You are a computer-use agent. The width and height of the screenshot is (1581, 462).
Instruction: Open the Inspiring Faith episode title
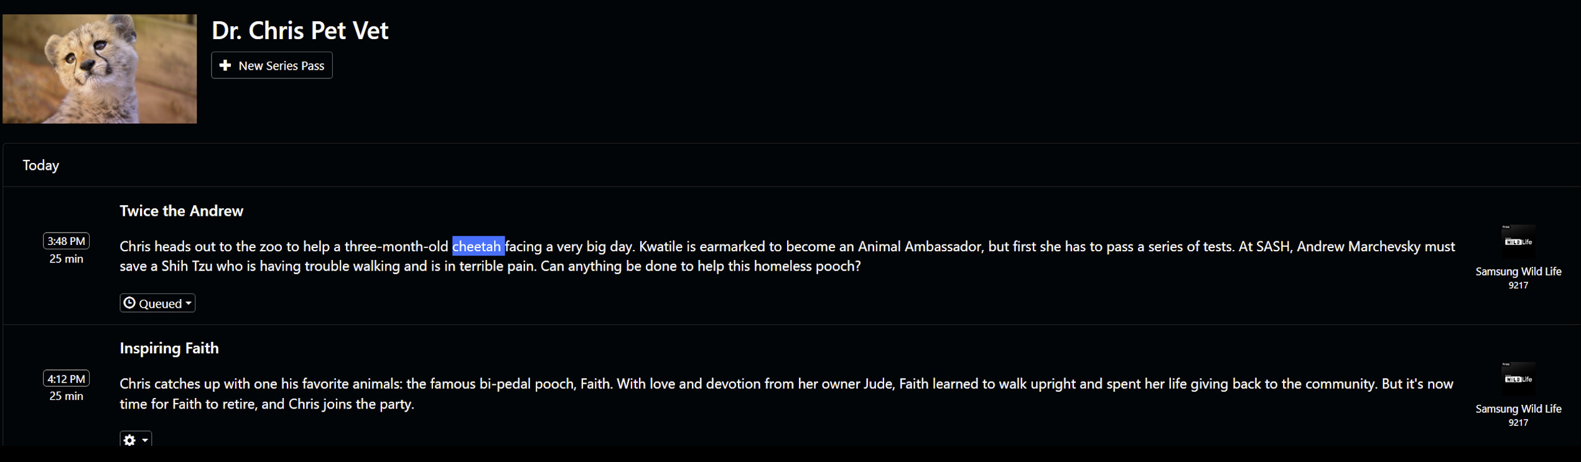point(169,348)
